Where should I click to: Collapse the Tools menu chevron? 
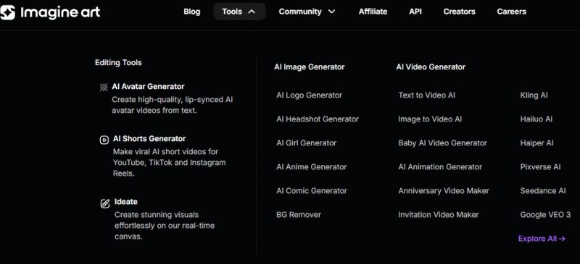(x=252, y=12)
